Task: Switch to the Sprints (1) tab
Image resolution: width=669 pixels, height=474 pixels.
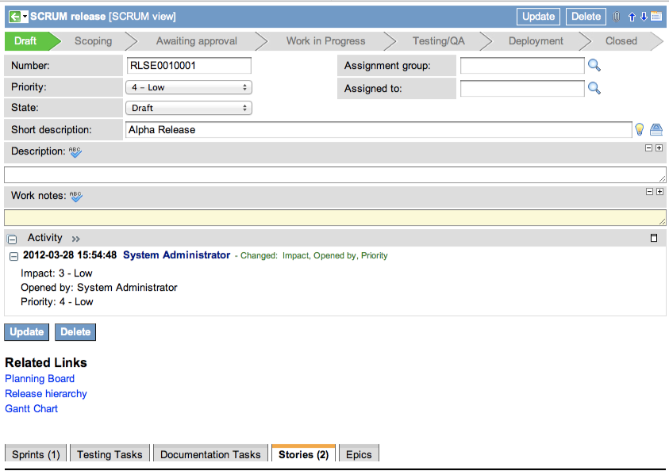Action: [x=36, y=454]
